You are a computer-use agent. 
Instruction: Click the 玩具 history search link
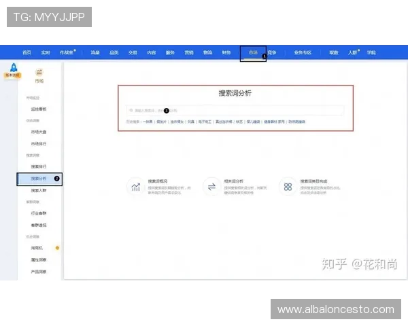(x=191, y=122)
